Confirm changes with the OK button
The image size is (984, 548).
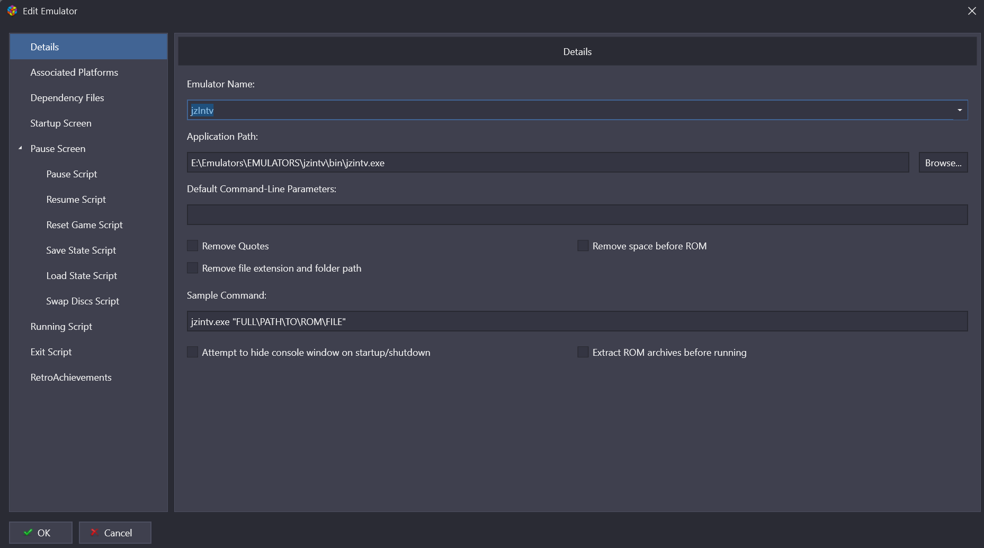click(x=41, y=533)
